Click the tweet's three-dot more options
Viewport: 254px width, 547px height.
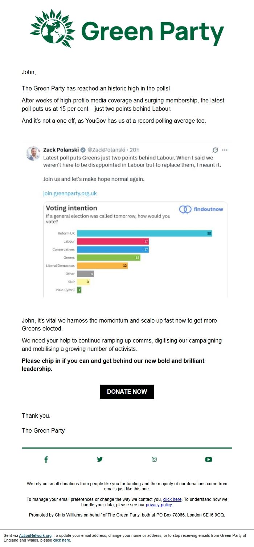pyautogui.click(x=225, y=150)
